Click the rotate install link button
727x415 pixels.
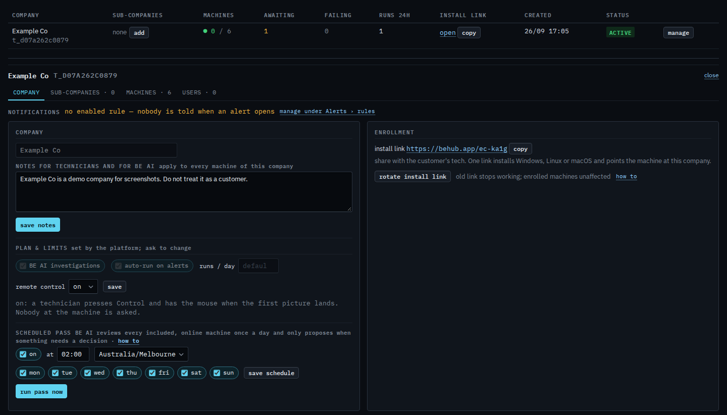[x=412, y=177]
